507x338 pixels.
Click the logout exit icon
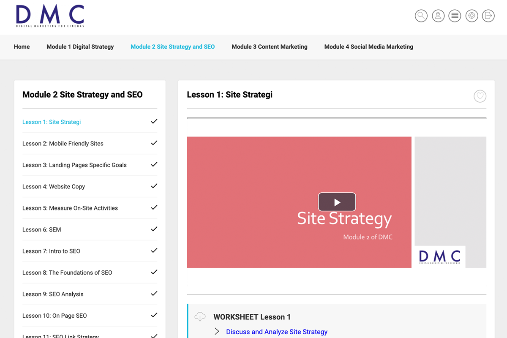488,16
